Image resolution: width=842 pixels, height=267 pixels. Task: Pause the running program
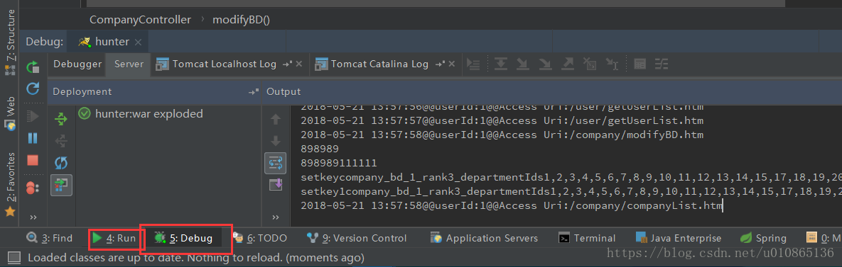(33, 138)
